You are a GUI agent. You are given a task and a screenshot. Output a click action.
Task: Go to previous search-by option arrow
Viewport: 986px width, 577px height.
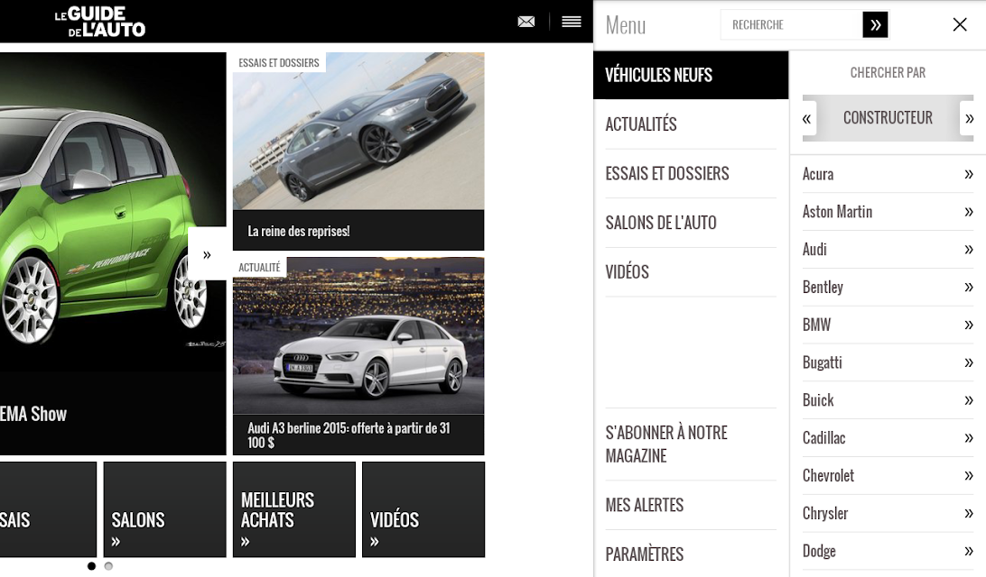point(809,118)
